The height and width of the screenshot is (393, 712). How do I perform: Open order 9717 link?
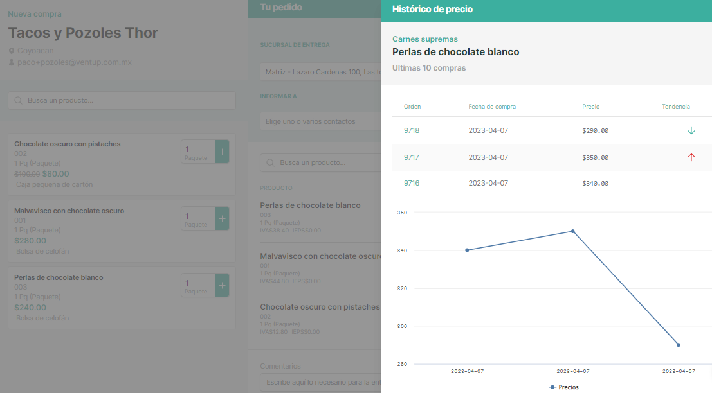click(x=411, y=157)
